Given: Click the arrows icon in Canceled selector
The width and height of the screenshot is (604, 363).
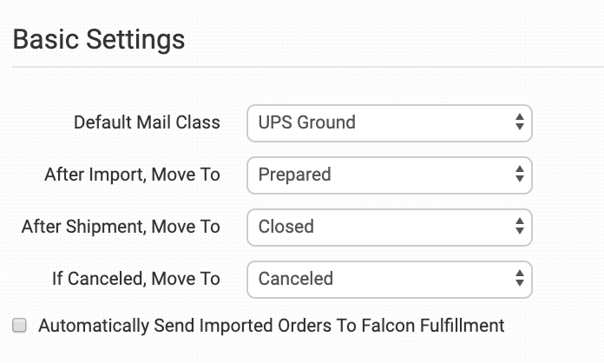Looking at the screenshot, I should click(519, 279).
